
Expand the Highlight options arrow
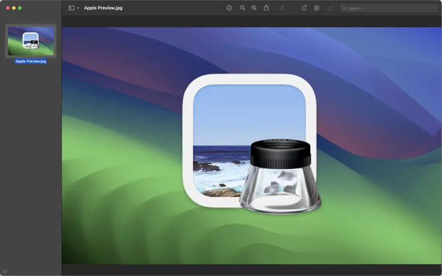coord(292,8)
